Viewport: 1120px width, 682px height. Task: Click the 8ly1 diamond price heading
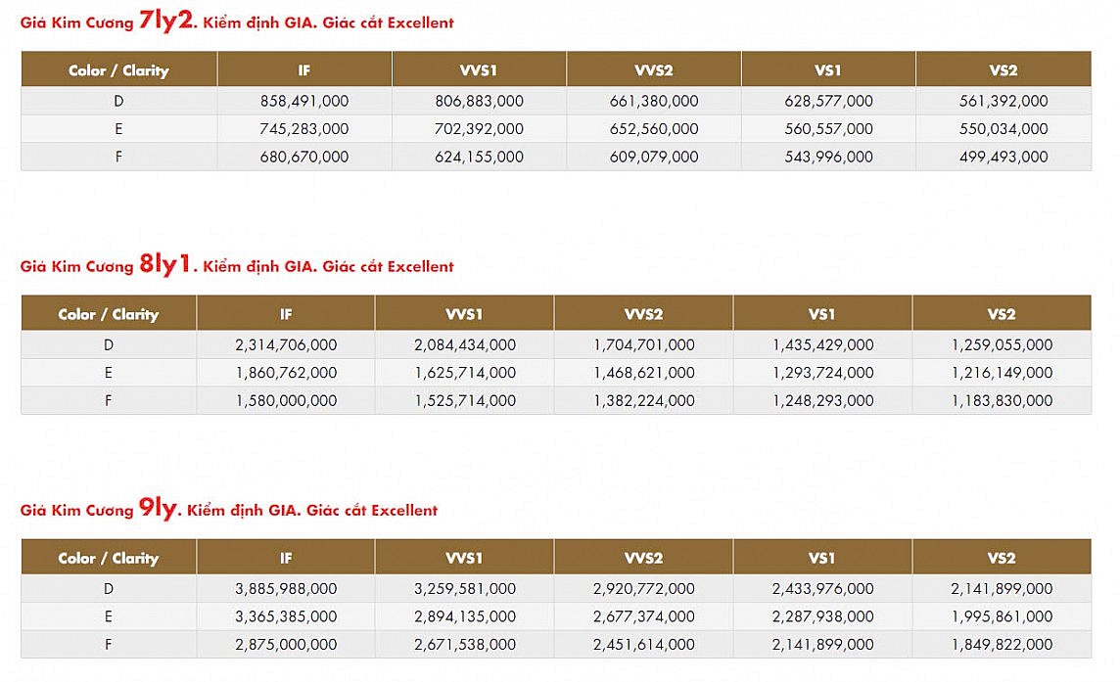pos(237,265)
